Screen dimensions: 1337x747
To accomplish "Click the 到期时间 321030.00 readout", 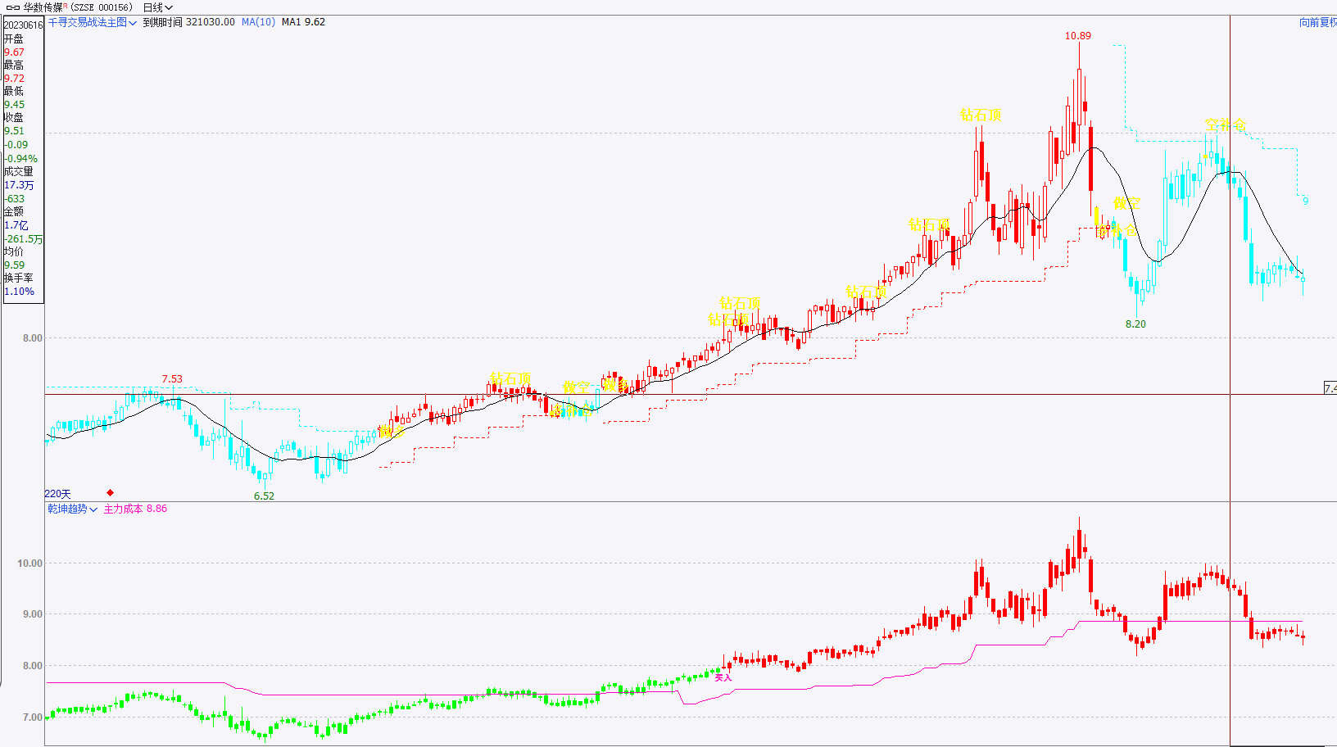I will pyautogui.click(x=188, y=22).
